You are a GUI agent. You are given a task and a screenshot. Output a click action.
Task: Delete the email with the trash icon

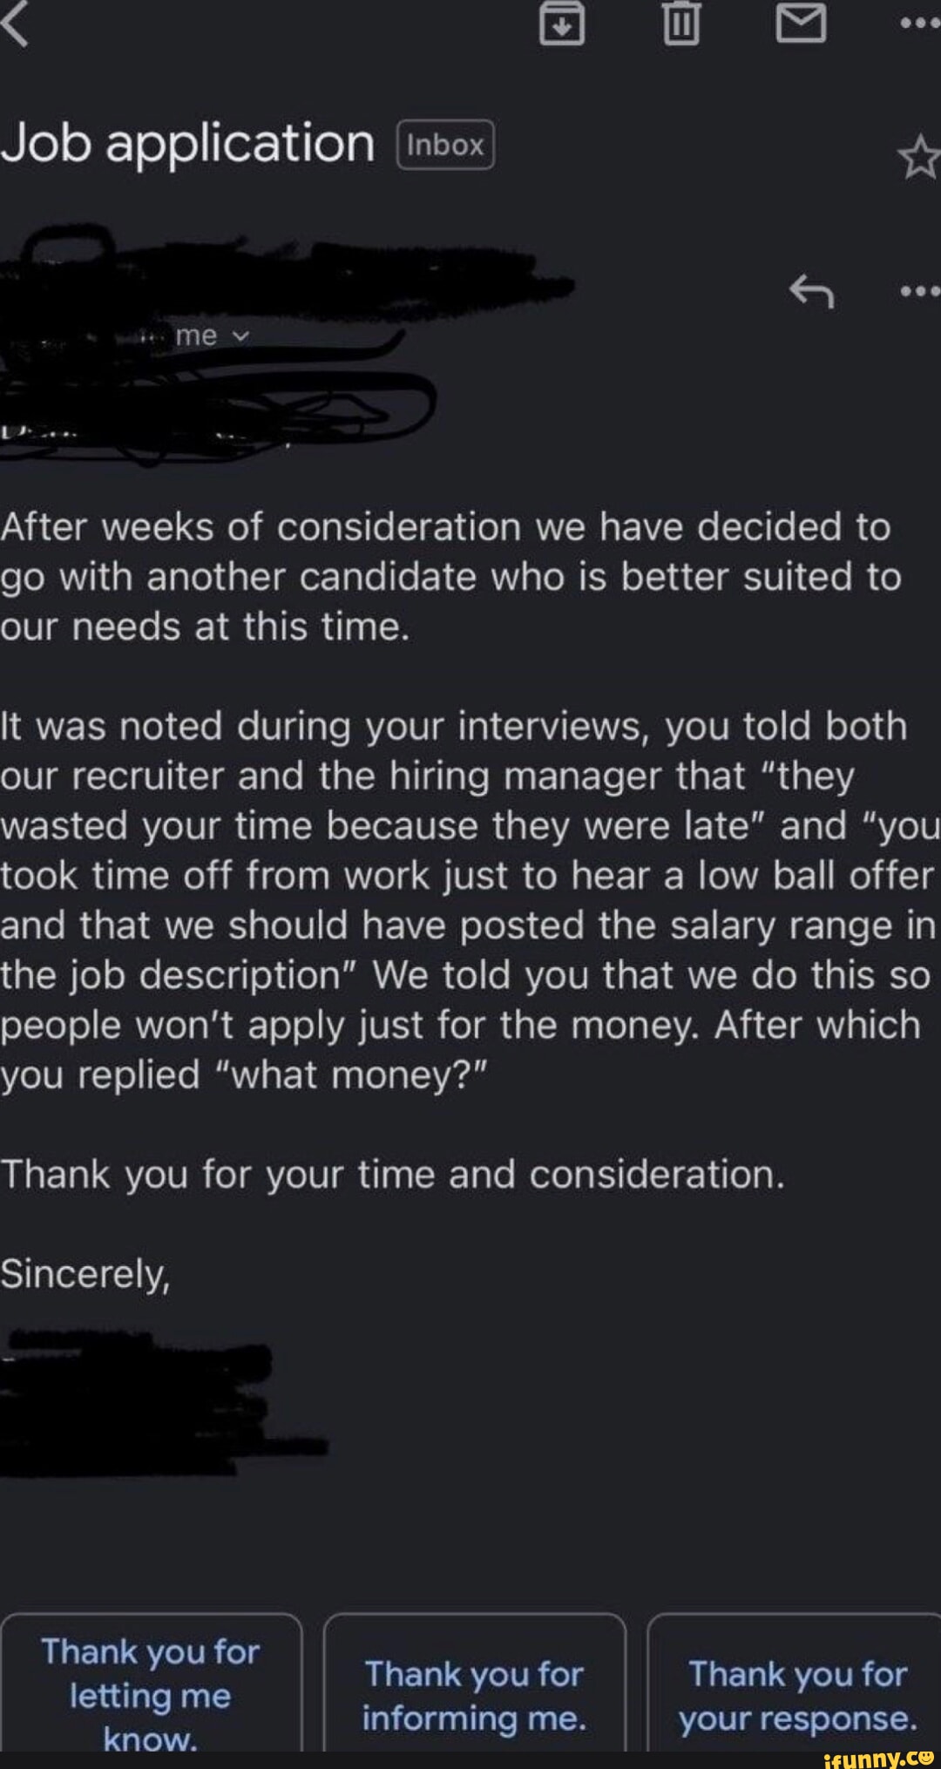tap(681, 24)
